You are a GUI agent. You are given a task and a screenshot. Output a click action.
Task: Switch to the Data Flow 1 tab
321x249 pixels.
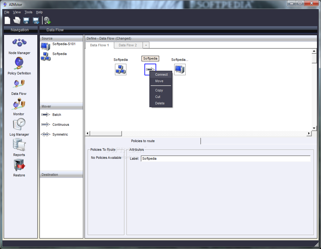pyautogui.click(x=99, y=45)
